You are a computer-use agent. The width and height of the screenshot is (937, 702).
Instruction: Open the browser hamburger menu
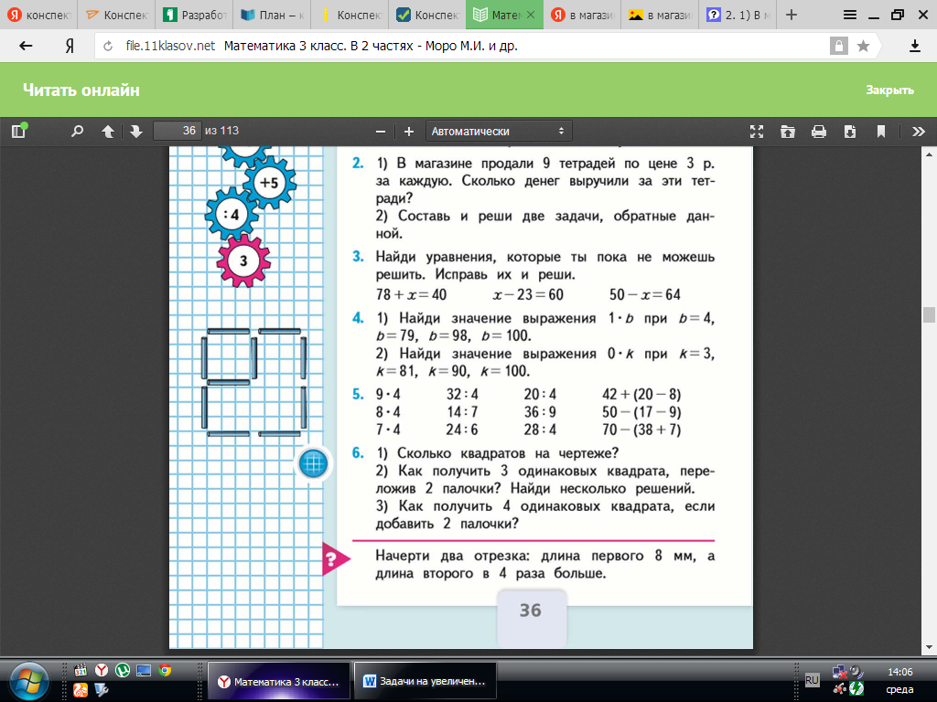coord(850,15)
